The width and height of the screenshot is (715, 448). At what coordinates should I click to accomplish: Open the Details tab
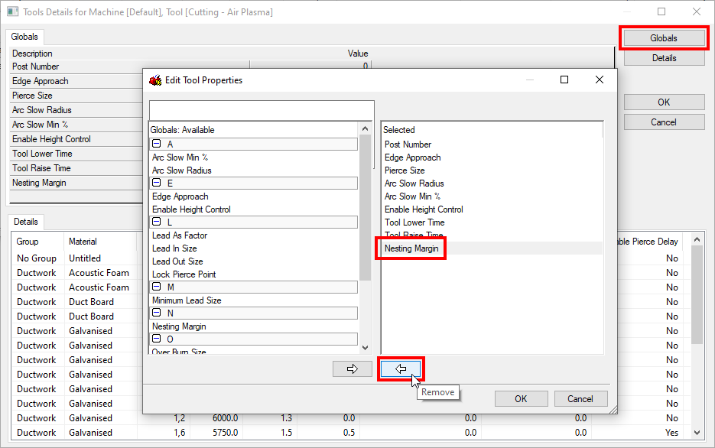(x=26, y=222)
